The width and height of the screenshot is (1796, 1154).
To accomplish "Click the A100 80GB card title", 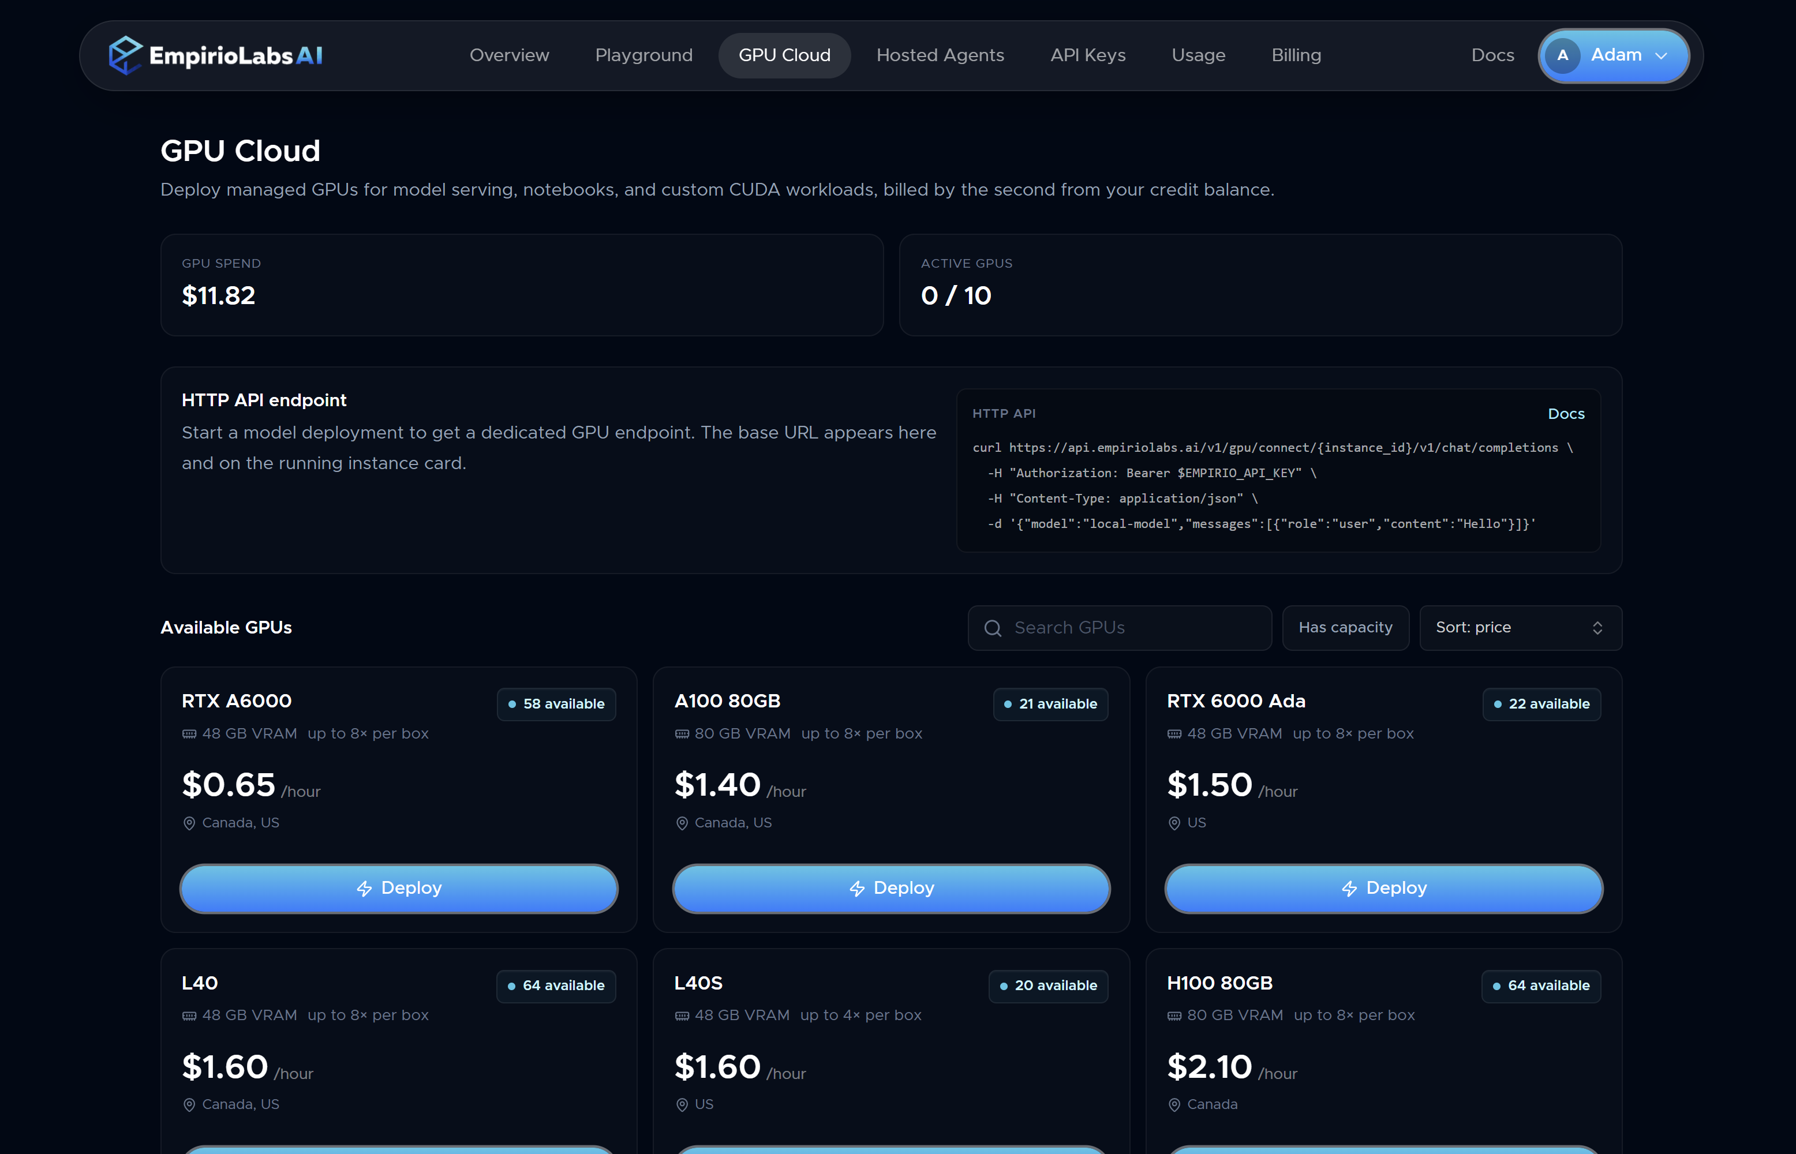I will point(728,702).
